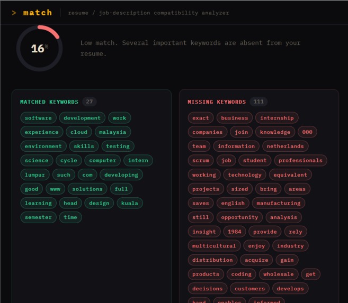348x303 pixels.
Task: Select the 'software' matched keyword chip
Action: coord(38,118)
